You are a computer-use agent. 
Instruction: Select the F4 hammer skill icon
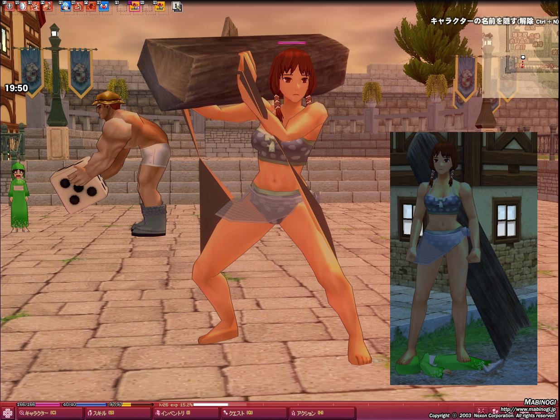point(48,6)
